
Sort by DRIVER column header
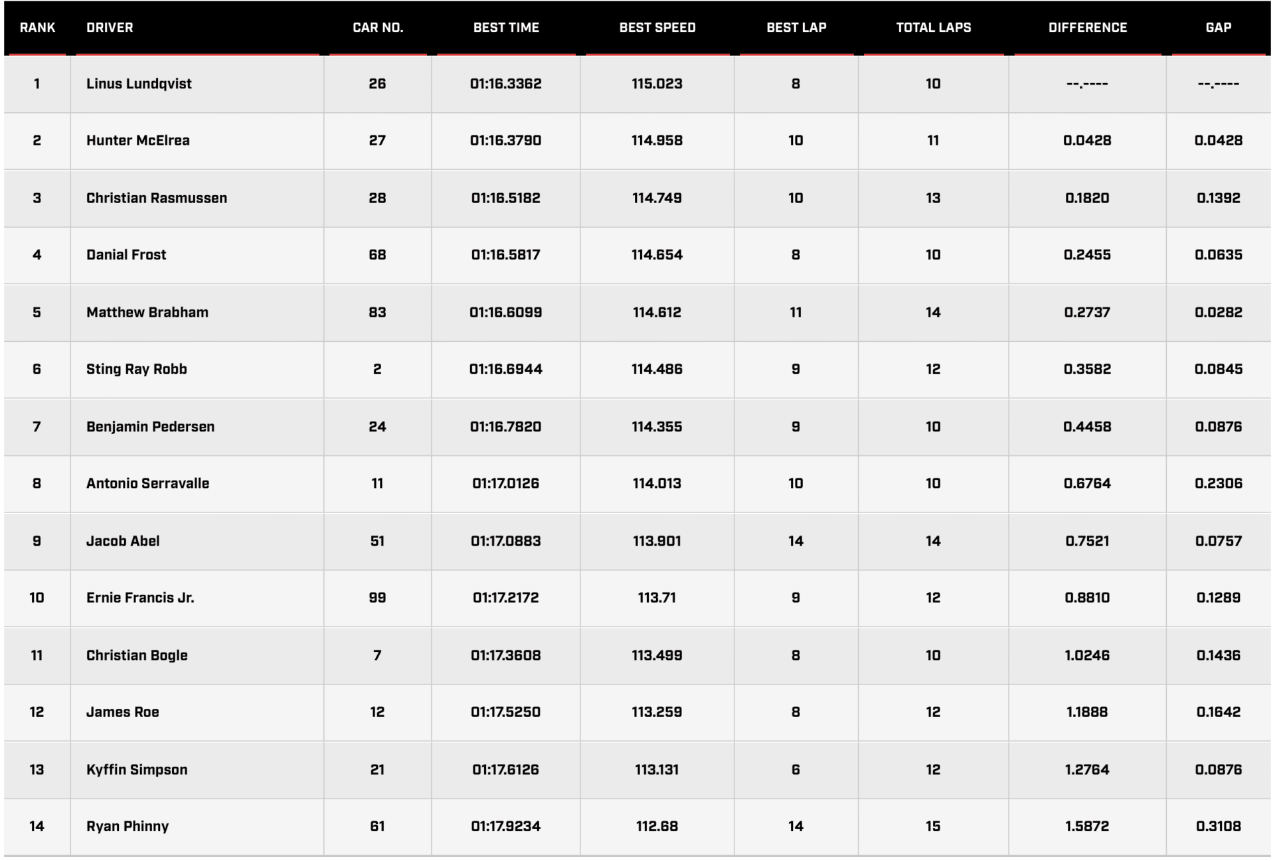coord(110,28)
